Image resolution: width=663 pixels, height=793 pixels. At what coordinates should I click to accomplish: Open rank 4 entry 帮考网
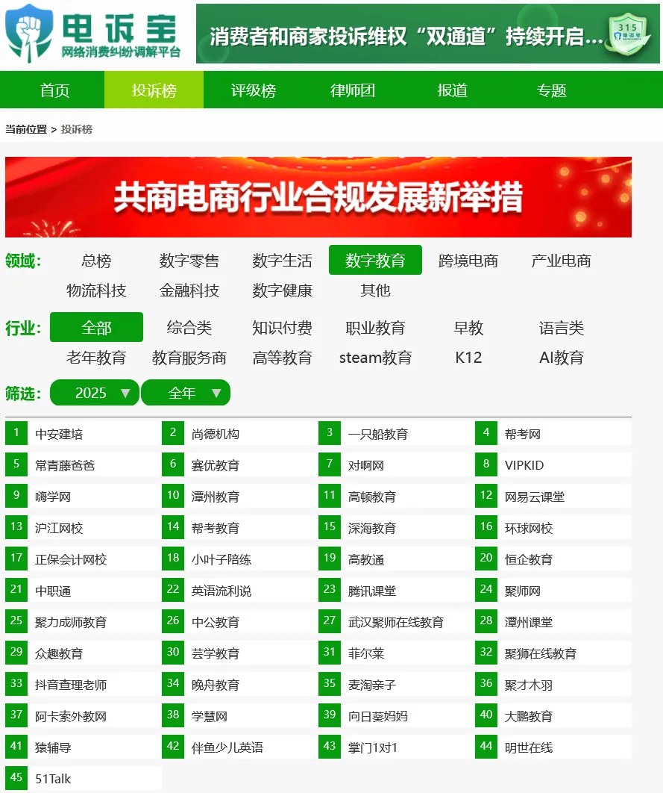tap(553, 433)
